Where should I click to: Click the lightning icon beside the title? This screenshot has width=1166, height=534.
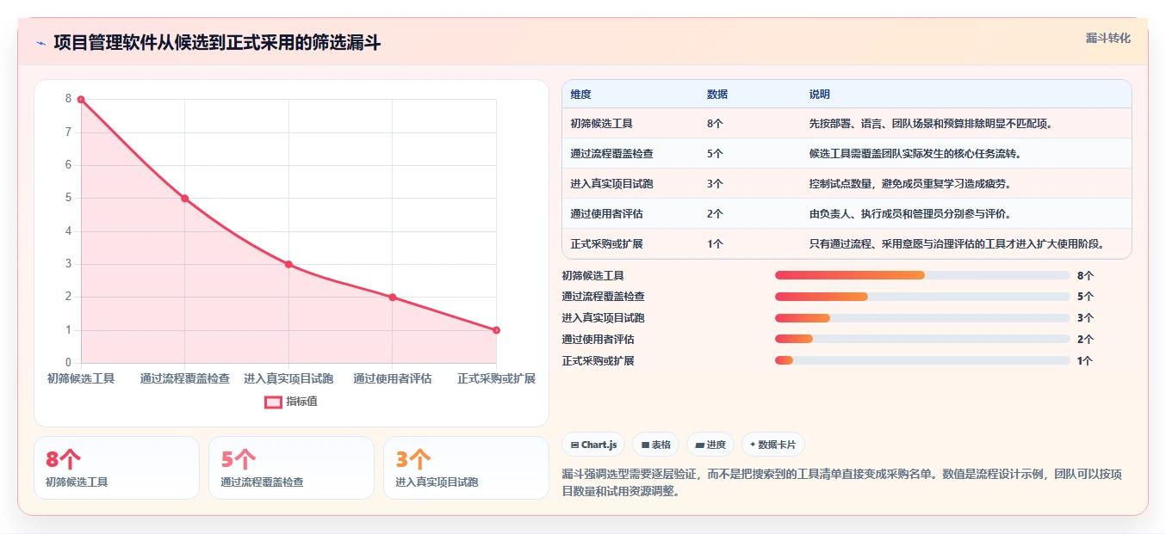(x=41, y=43)
